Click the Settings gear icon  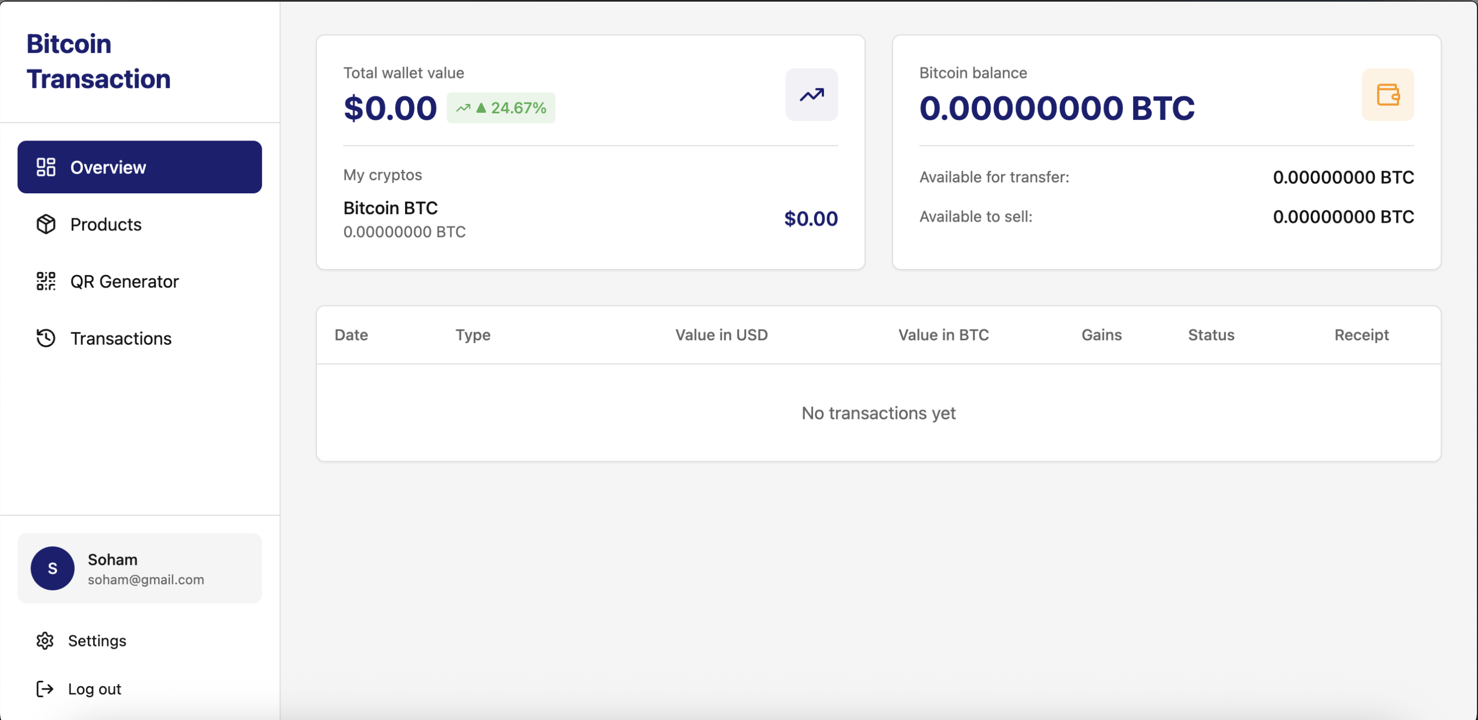45,640
